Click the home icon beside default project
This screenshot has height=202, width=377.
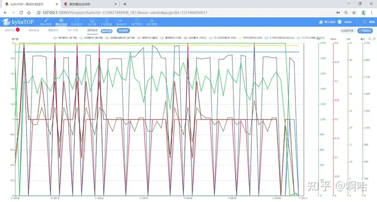tap(321, 22)
